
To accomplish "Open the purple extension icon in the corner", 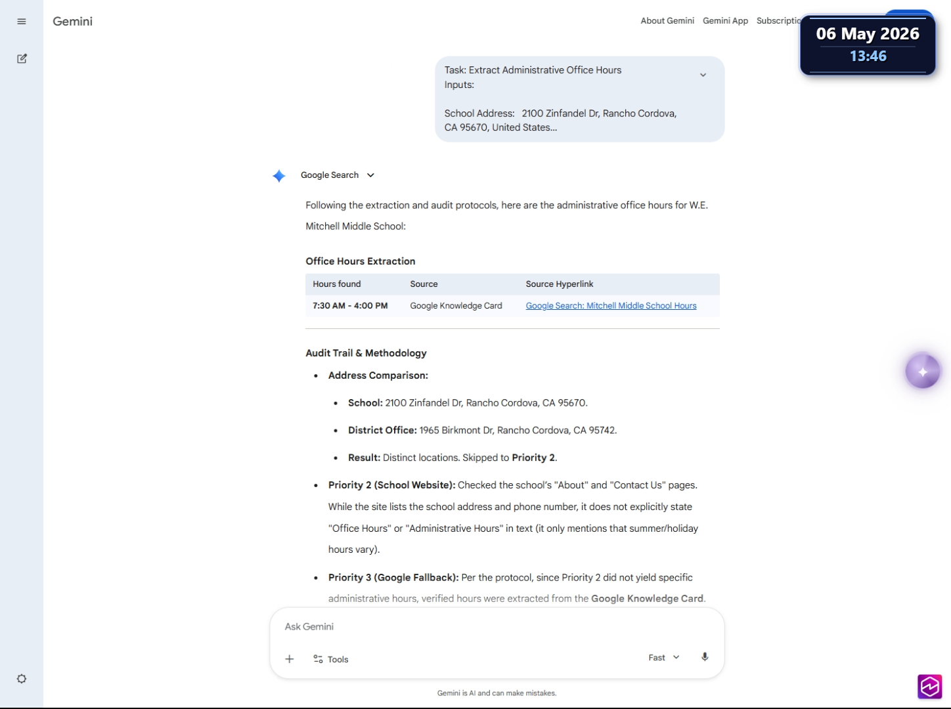I will pos(930,687).
